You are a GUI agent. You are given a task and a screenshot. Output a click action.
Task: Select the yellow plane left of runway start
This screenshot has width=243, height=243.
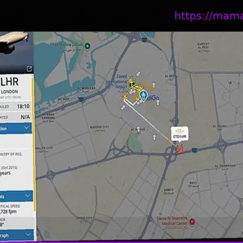point(125,96)
